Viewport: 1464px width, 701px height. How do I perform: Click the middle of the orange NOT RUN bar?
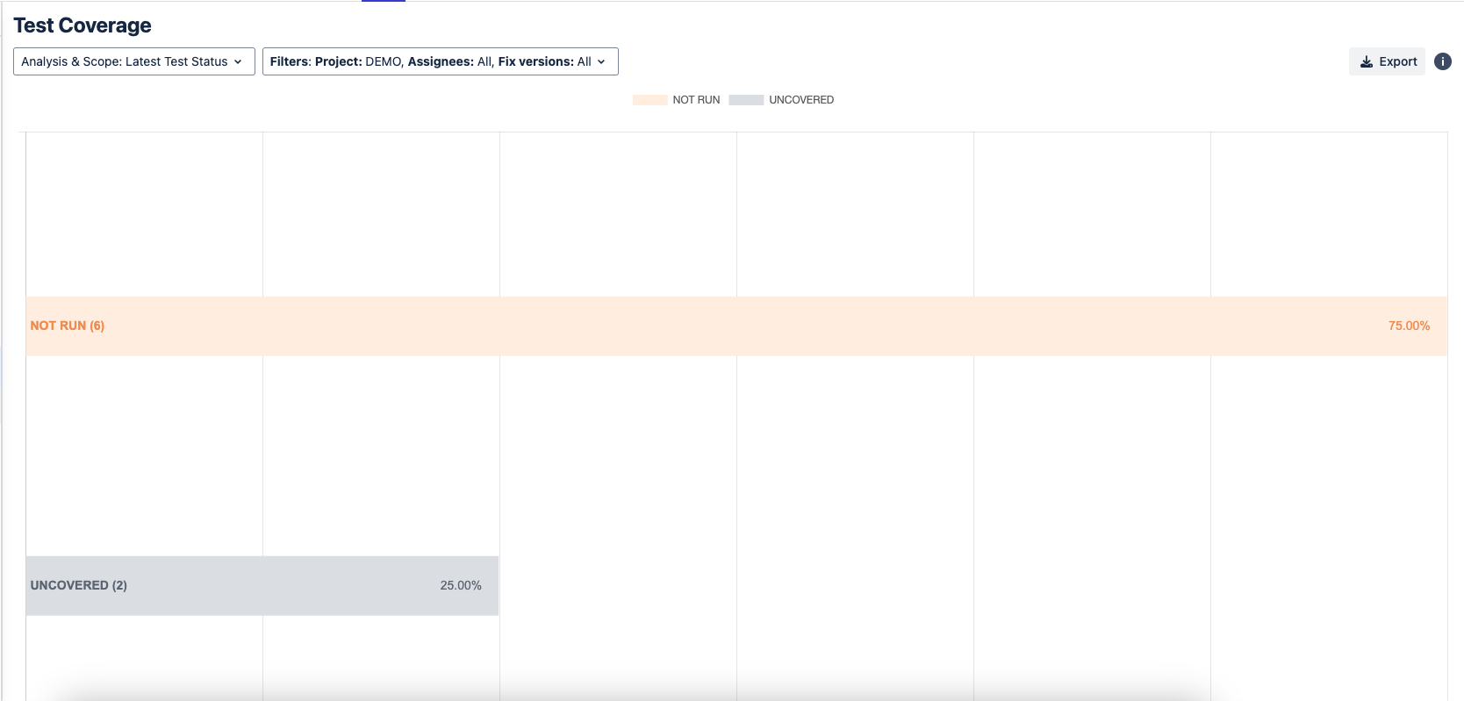tap(736, 325)
